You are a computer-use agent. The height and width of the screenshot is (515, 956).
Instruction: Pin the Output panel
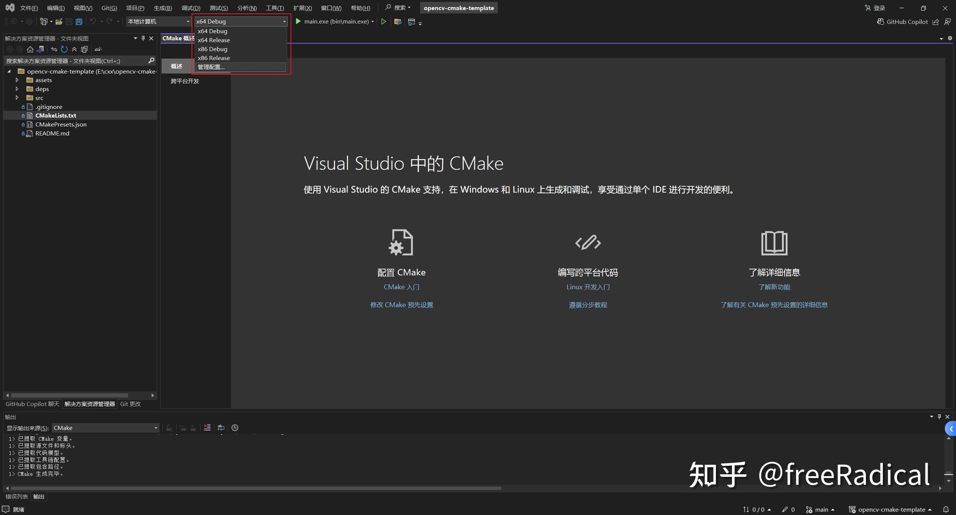940,417
